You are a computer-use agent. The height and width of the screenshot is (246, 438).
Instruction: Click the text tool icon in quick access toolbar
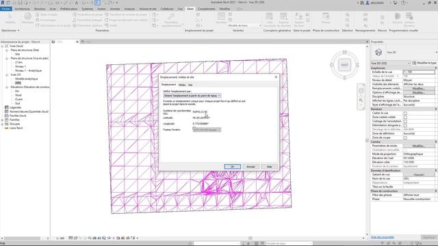point(77,3)
